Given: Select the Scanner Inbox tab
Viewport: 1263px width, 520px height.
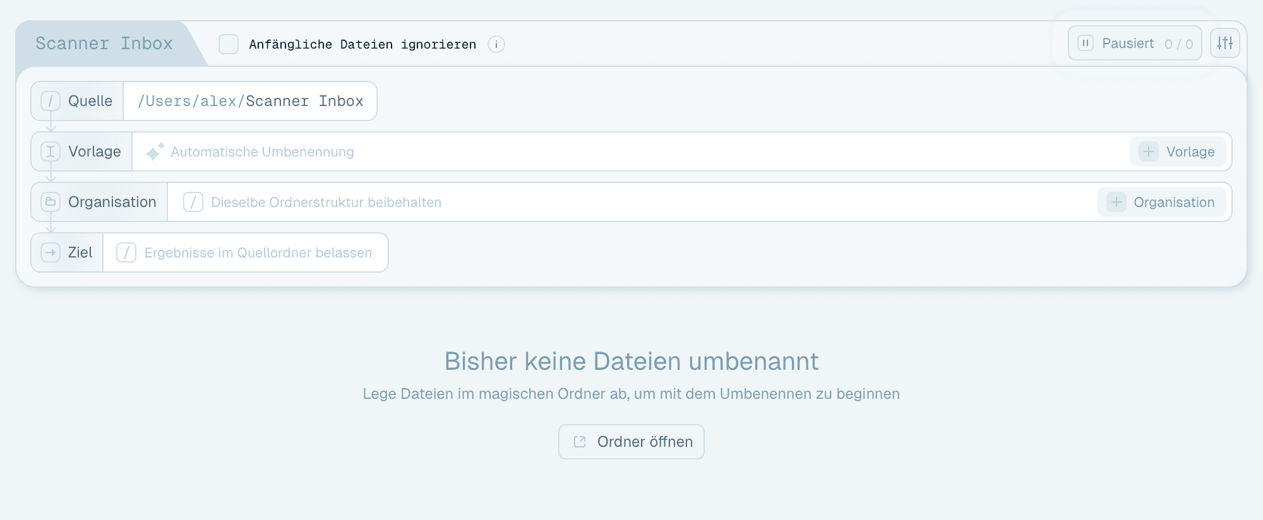Looking at the screenshot, I should pos(104,44).
